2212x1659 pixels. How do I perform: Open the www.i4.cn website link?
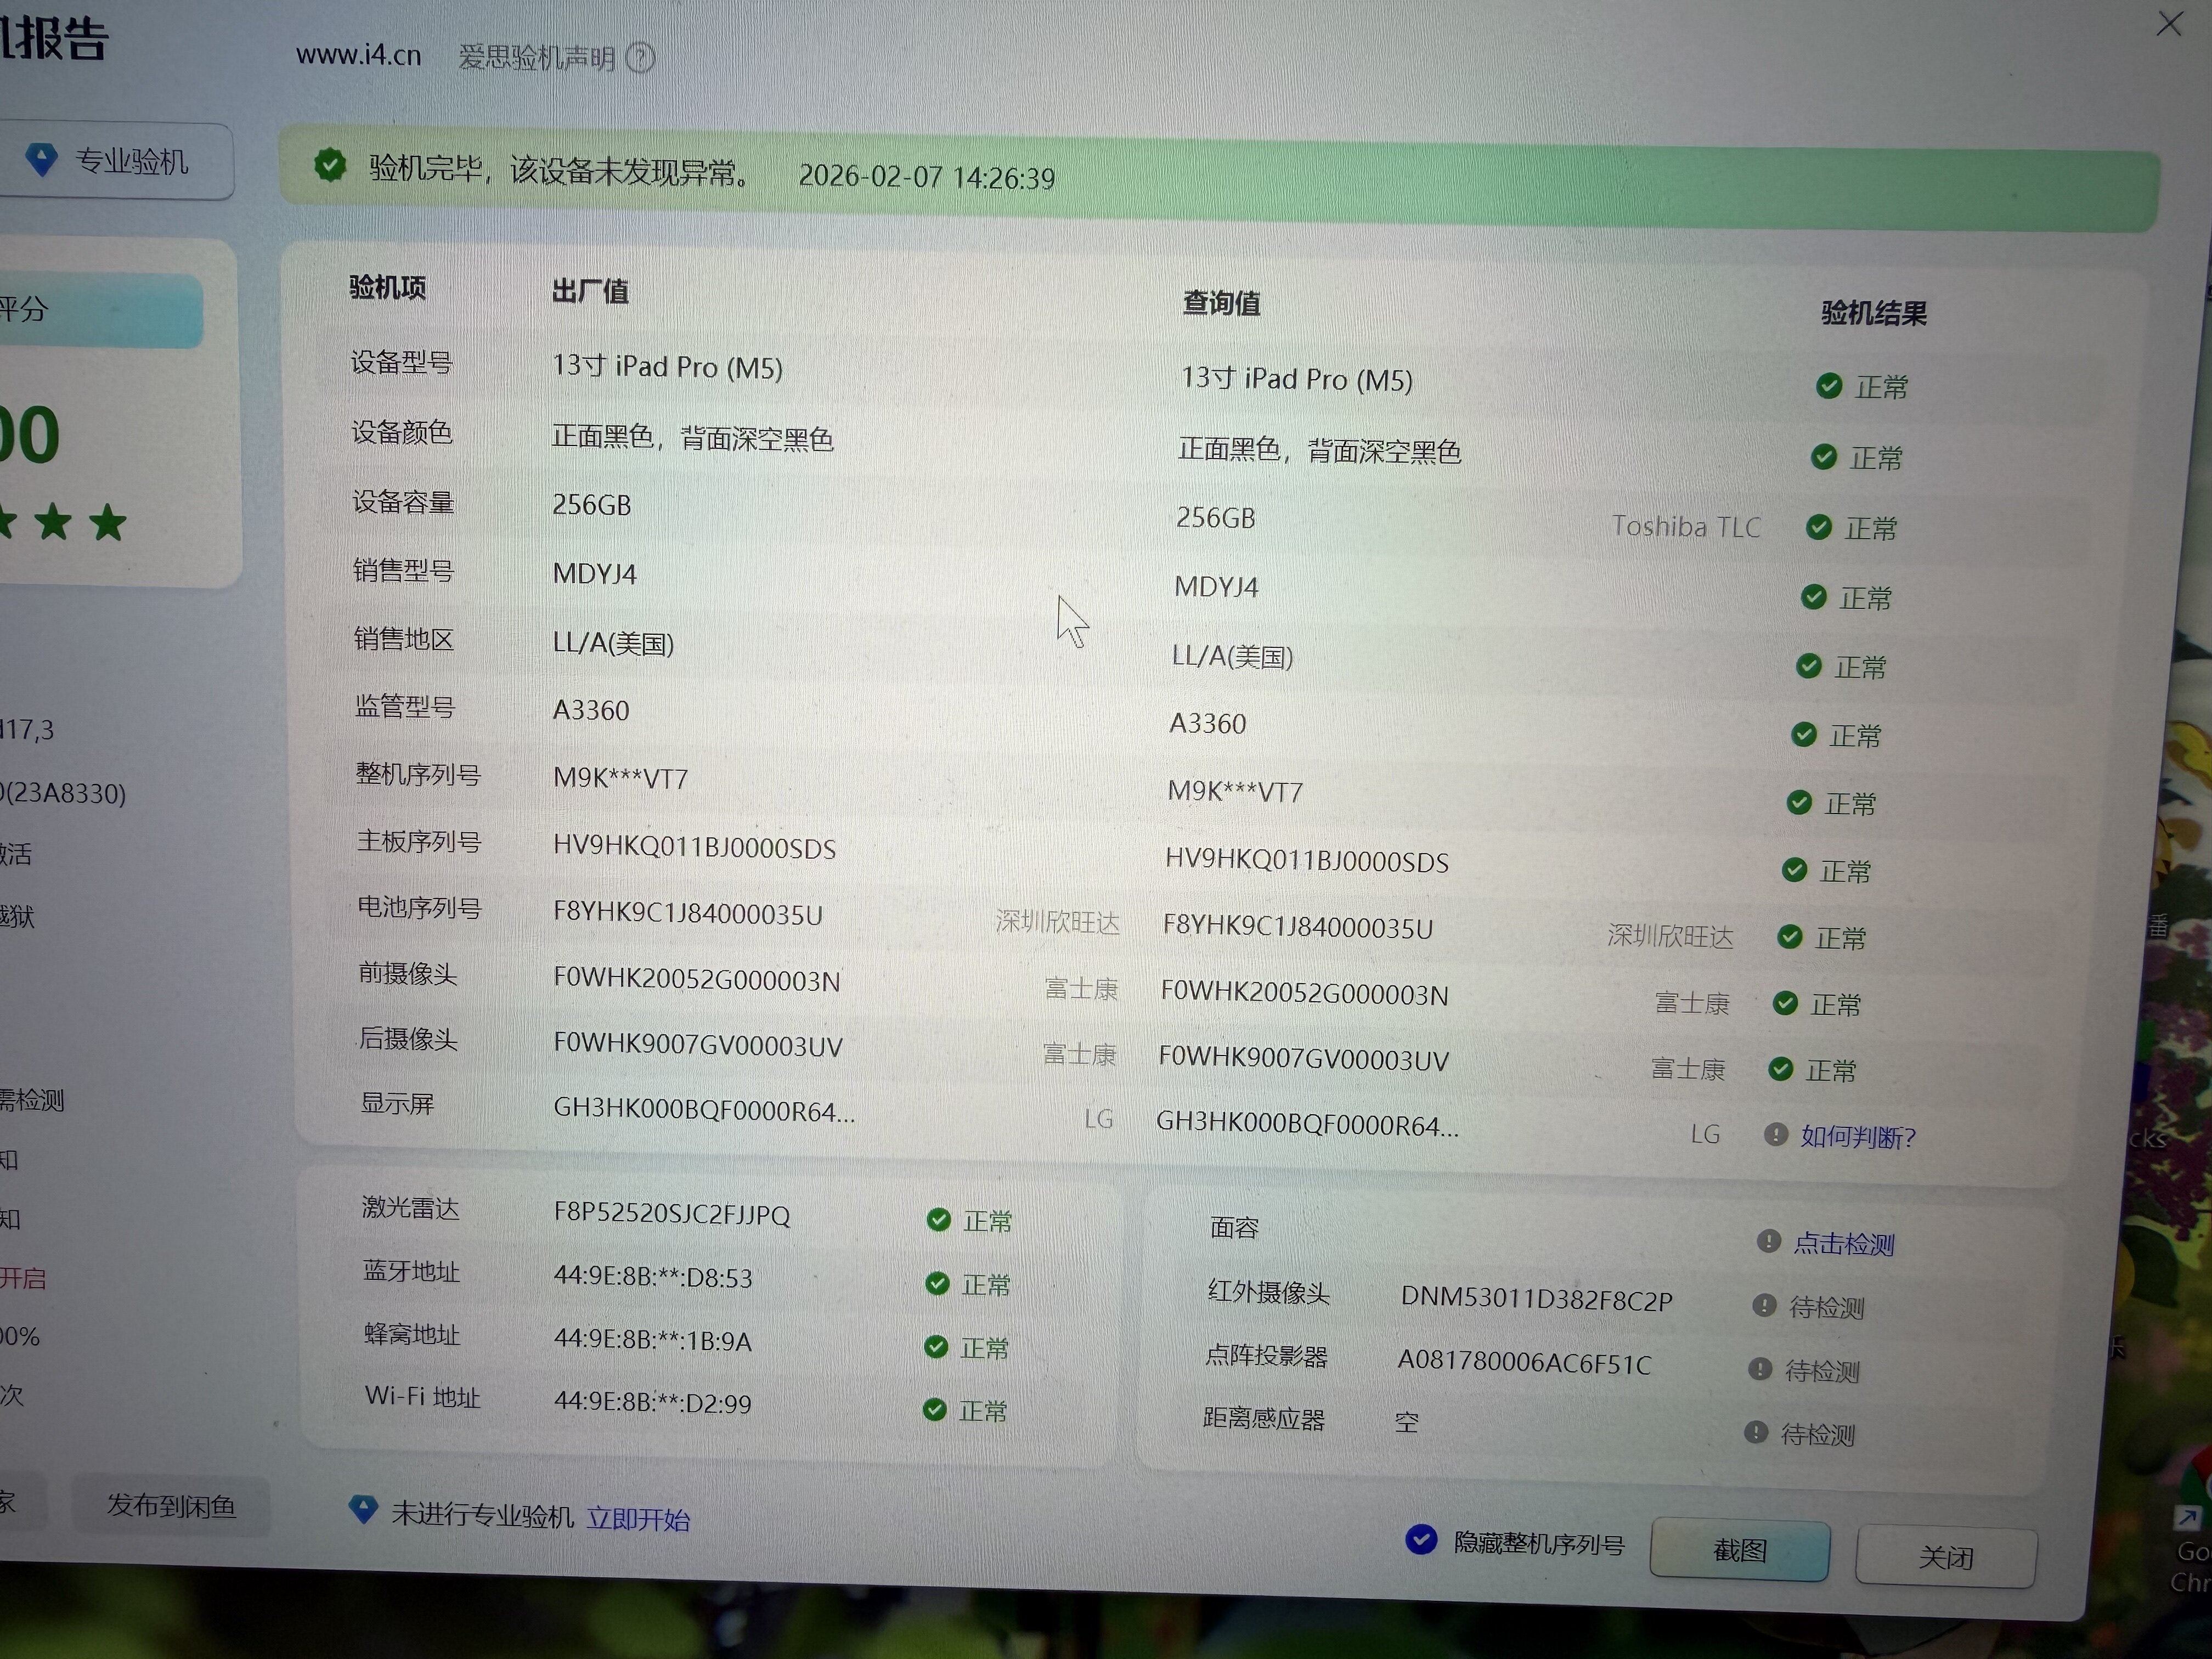358,55
